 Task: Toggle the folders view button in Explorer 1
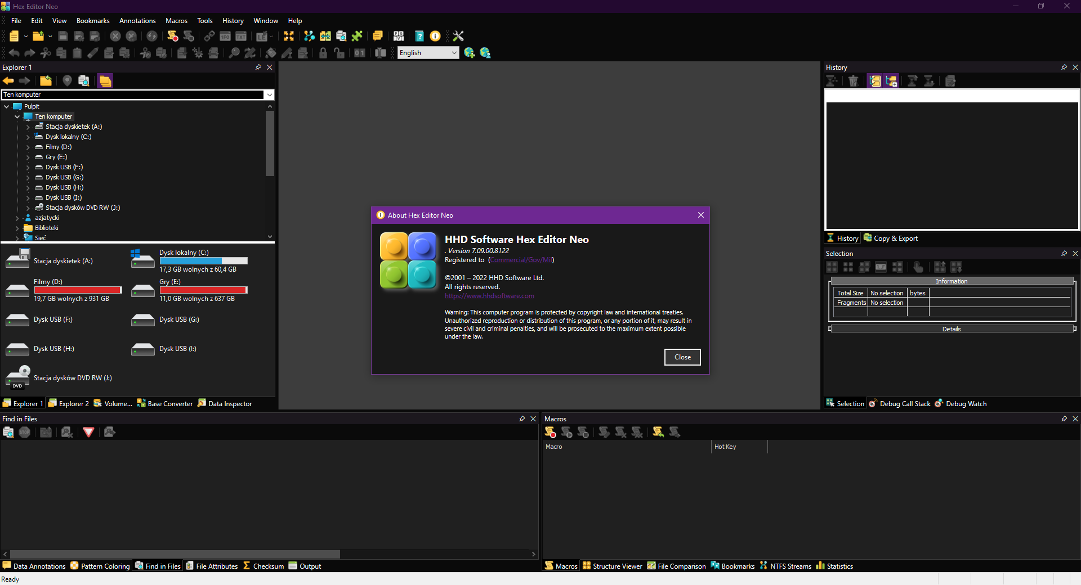tap(105, 81)
